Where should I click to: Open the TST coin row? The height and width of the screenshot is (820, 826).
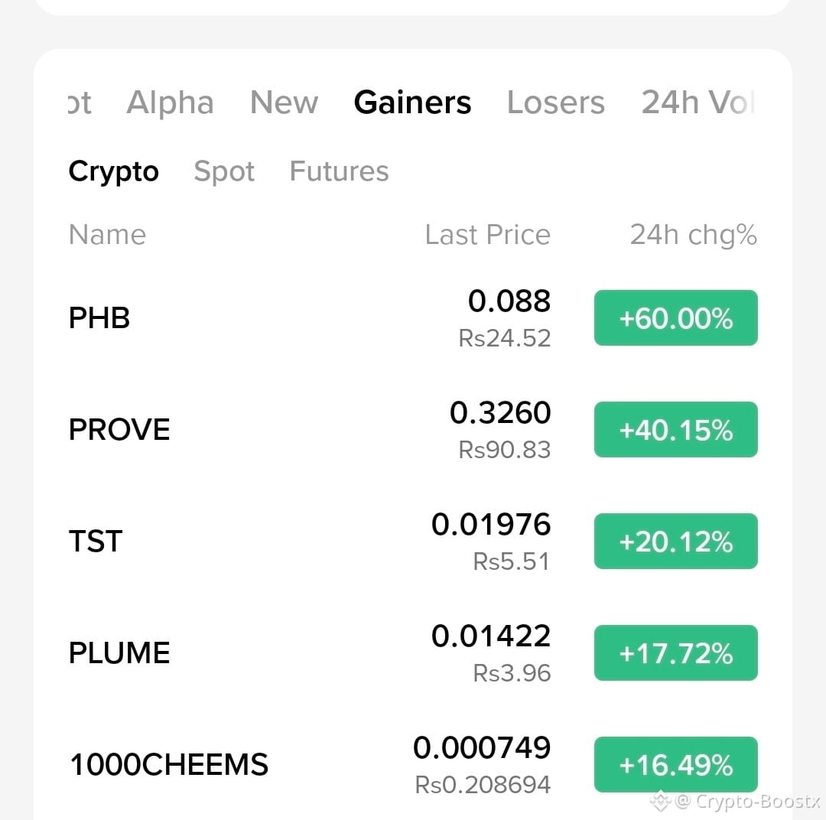(413, 542)
